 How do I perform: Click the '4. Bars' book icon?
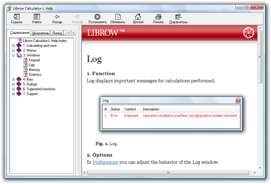[x=19, y=79]
